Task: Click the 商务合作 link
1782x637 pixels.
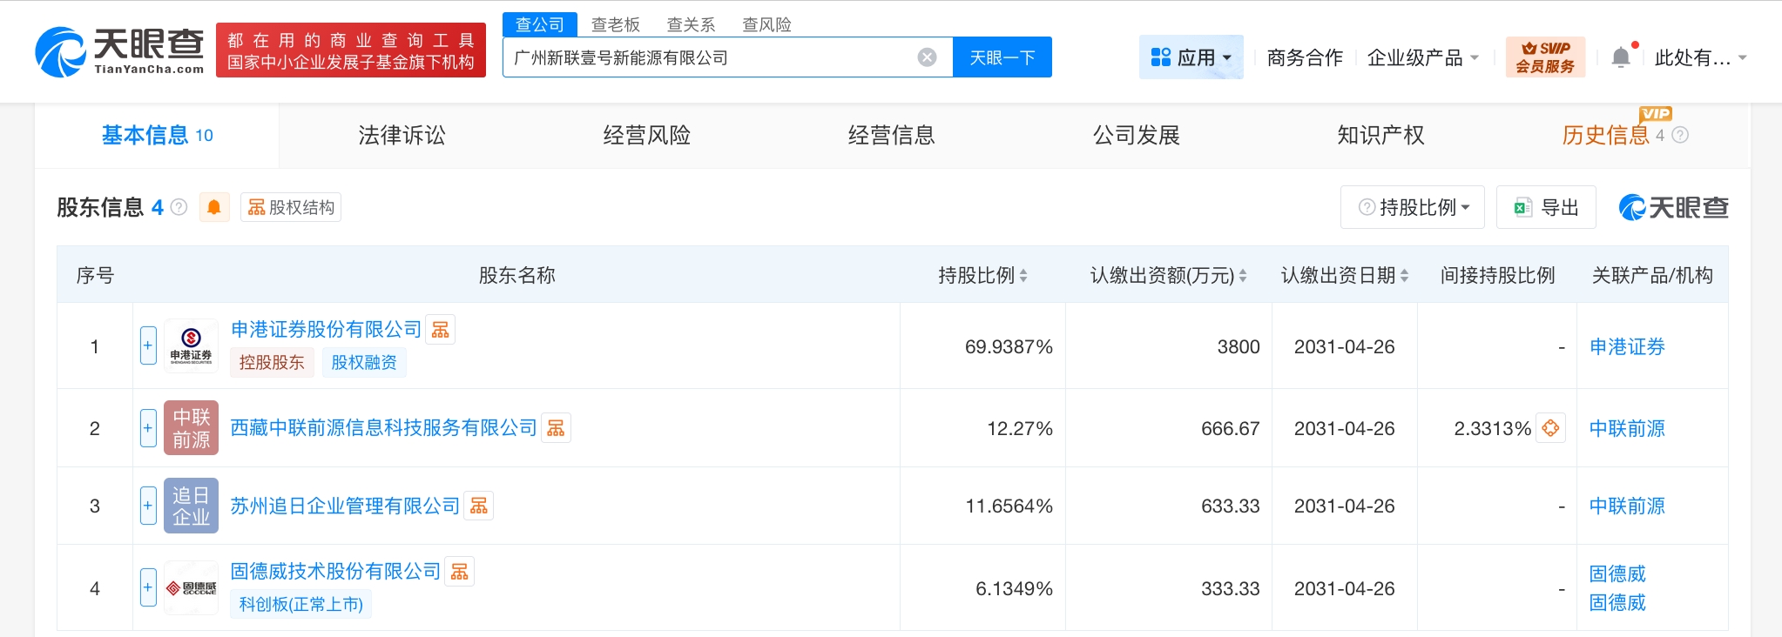Action: tap(1305, 57)
